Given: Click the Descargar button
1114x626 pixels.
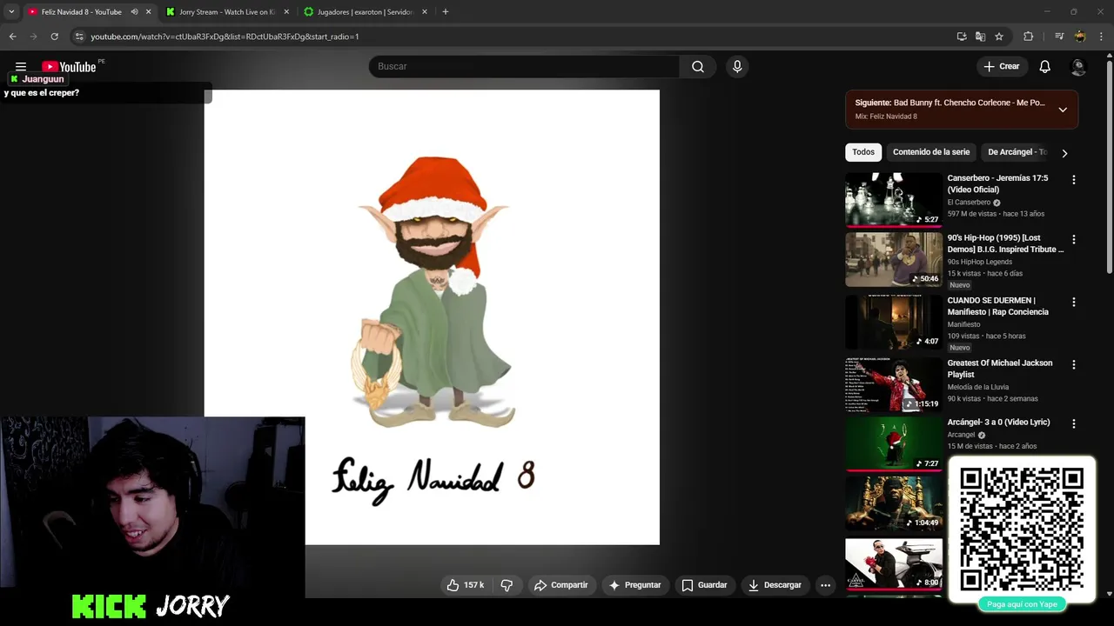Looking at the screenshot, I should [775, 585].
